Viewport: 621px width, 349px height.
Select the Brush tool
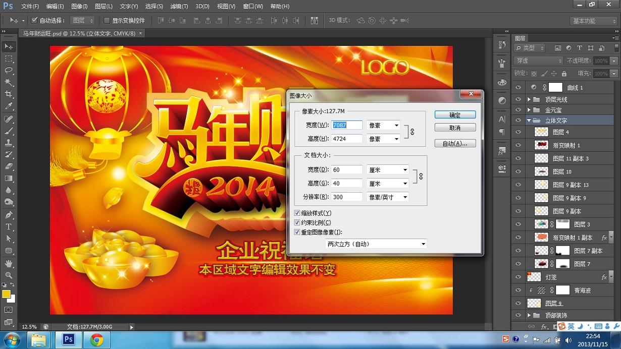[9, 131]
